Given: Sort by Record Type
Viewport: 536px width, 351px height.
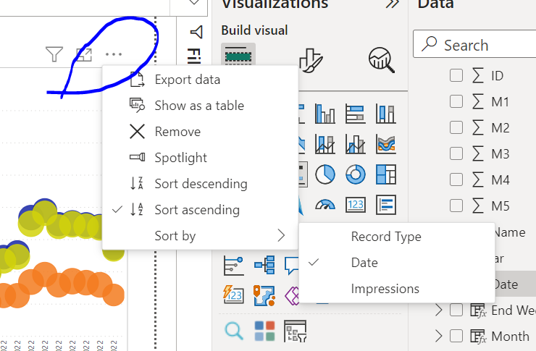Looking at the screenshot, I should 397,237.
